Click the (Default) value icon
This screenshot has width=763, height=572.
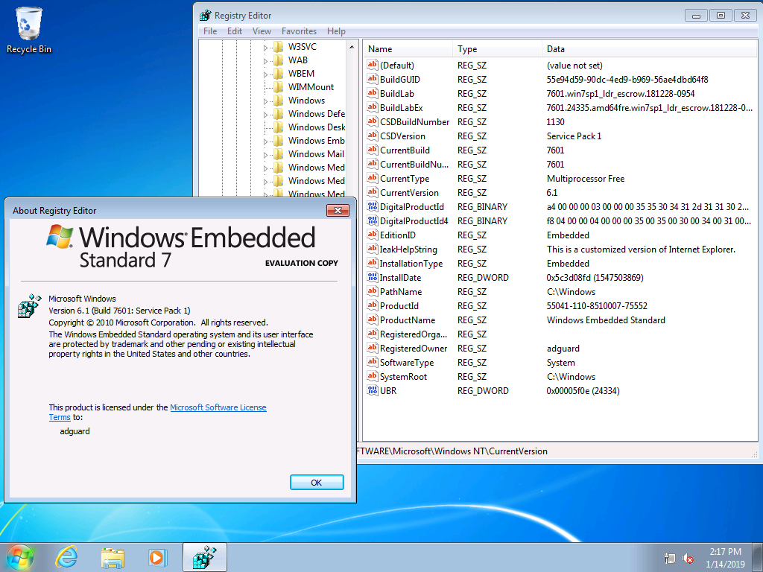coord(373,66)
